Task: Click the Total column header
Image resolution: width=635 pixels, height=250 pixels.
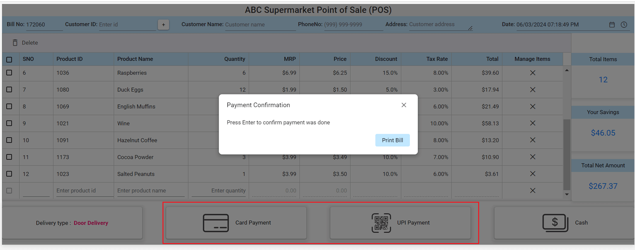Action: [492, 59]
